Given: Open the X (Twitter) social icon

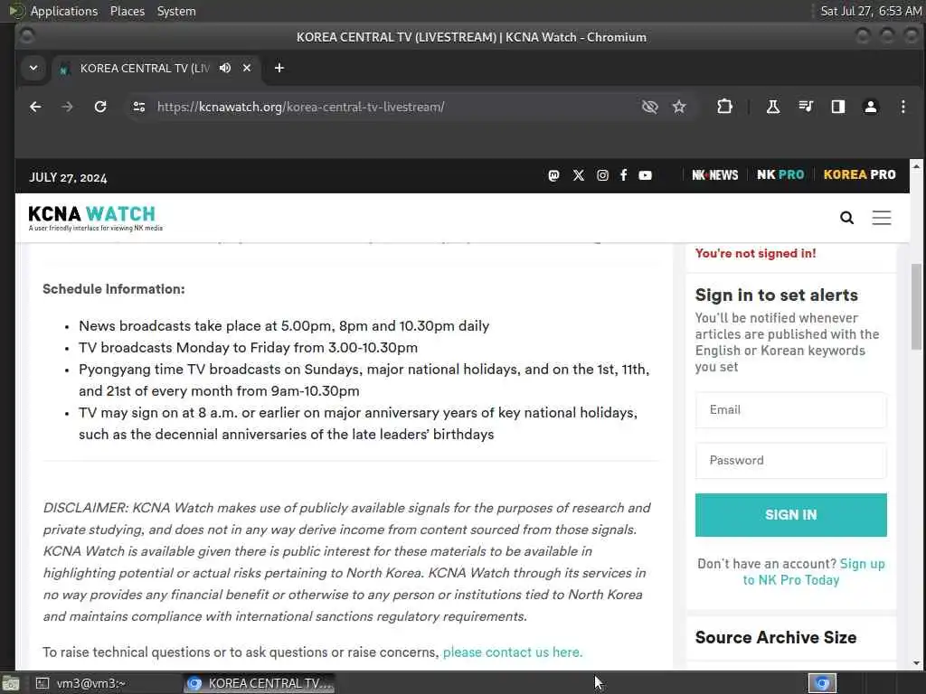Looking at the screenshot, I should click(x=578, y=175).
